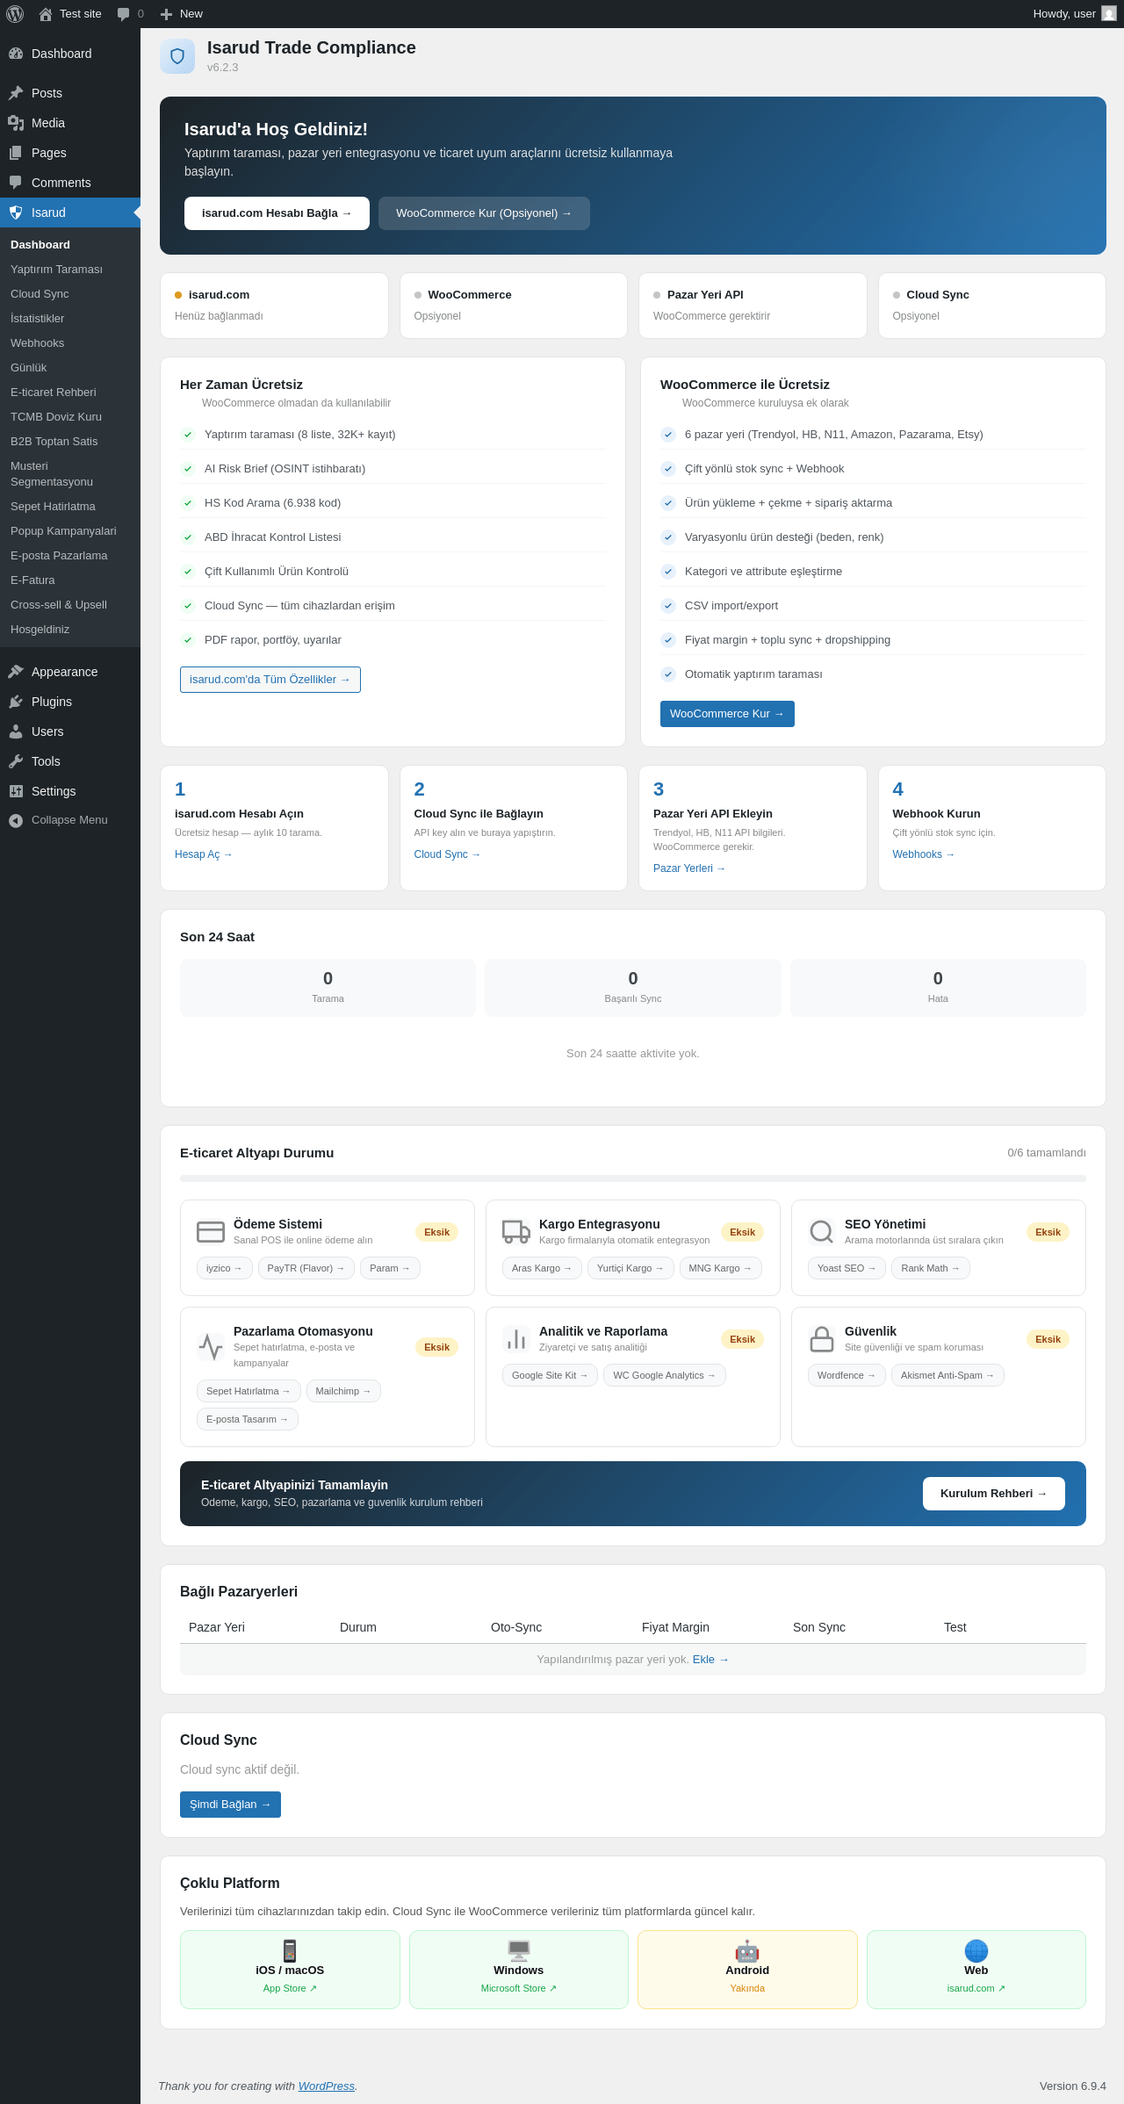Open the comments bubble icon in admin bar

(123, 14)
